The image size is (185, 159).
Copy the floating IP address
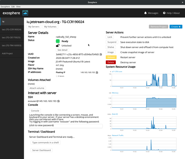[97, 73]
